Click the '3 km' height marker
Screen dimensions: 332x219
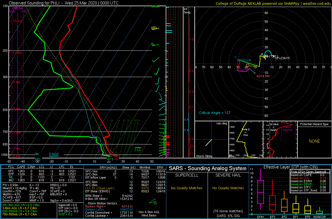16,133
